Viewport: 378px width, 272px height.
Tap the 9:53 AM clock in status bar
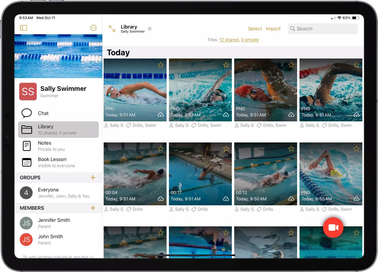26,18
